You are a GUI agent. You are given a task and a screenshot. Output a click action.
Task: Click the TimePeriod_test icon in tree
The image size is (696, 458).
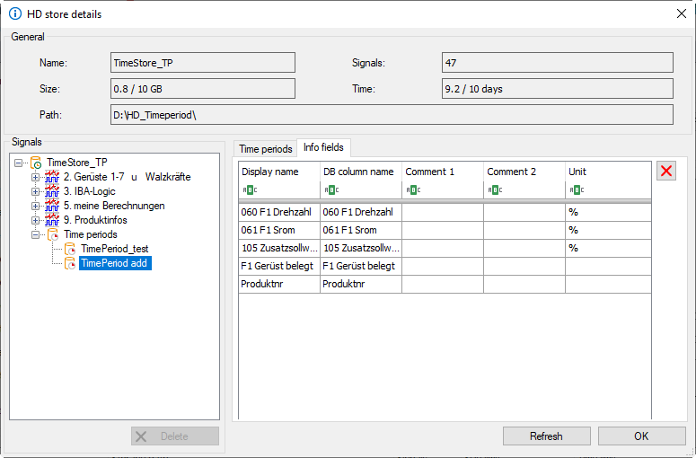[70, 249]
